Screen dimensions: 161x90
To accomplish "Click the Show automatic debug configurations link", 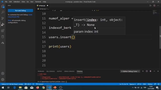I will (10, 20).
